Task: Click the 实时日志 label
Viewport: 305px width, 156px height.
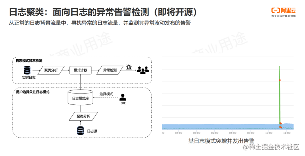Action: (x=29, y=77)
